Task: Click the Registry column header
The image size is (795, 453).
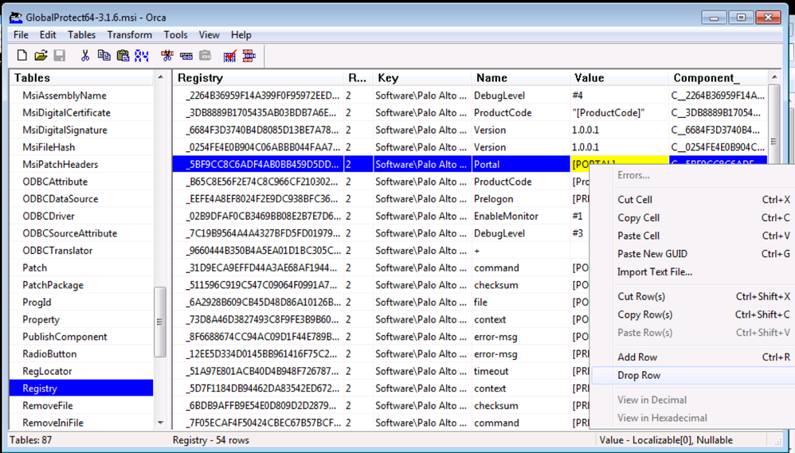Action: click(x=200, y=78)
